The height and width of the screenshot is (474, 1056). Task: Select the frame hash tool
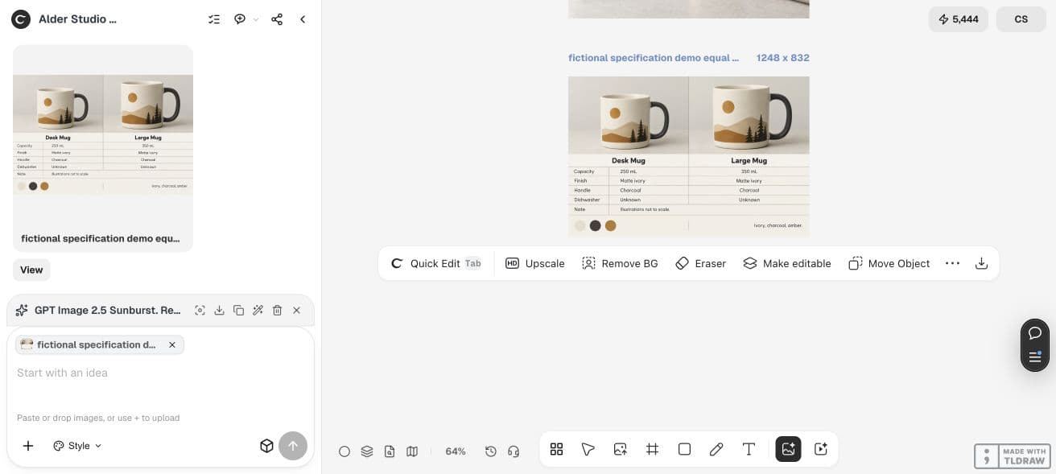coord(653,449)
